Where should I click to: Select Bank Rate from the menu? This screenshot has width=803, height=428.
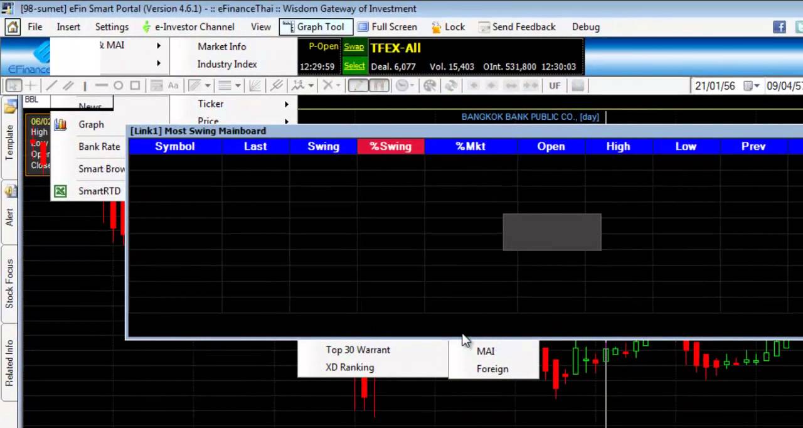point(99,146)
